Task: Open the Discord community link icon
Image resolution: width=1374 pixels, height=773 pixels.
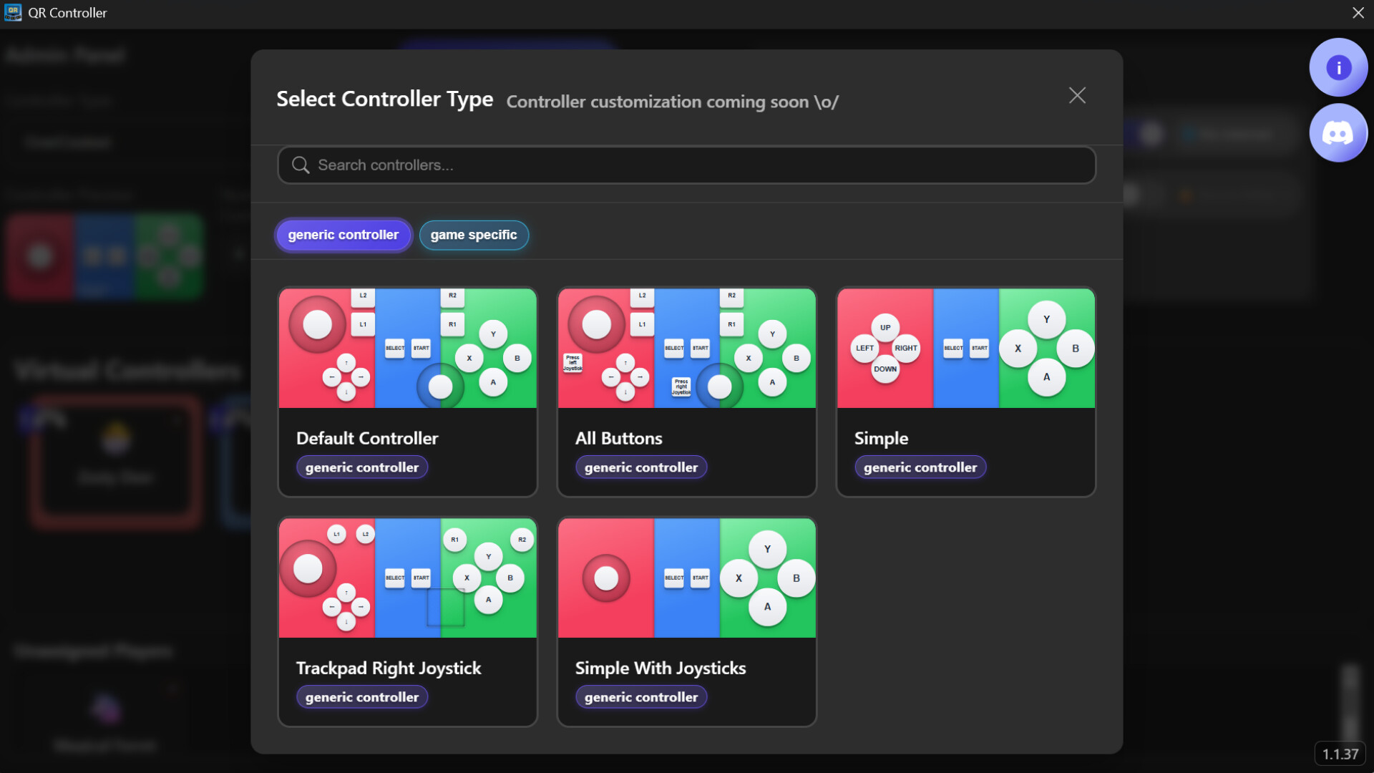Action: (1338, 133)
